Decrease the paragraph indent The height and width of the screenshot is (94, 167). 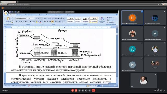(56, 19)
